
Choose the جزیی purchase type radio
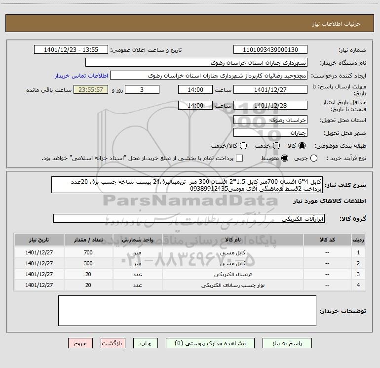click(314, 158)
